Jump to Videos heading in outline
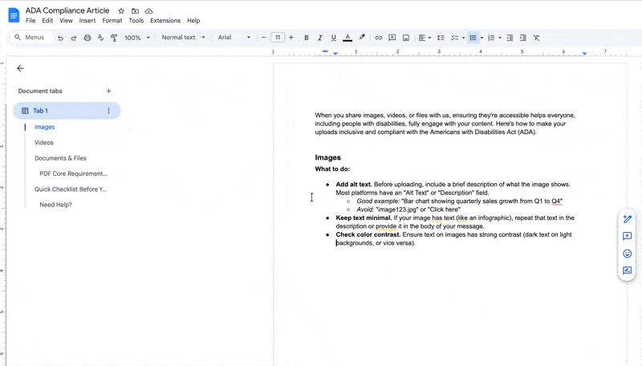 tap(44, 143)
